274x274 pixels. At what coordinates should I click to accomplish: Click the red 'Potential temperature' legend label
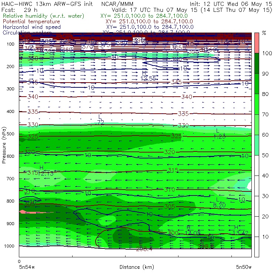[x=31, y=21]
